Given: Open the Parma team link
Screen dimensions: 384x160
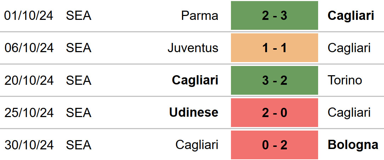Looking at the screenshot, I should pos(199,16).
